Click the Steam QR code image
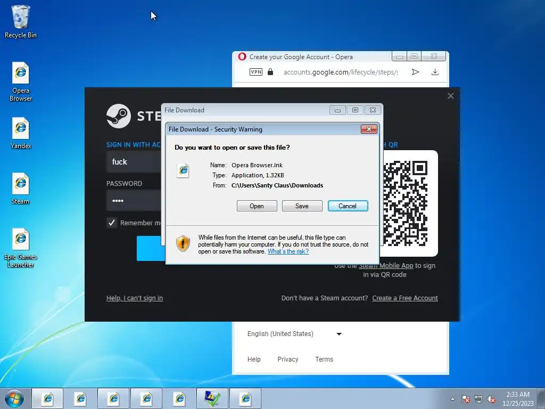This screenshot has height=409, width=545. point(405,203)
